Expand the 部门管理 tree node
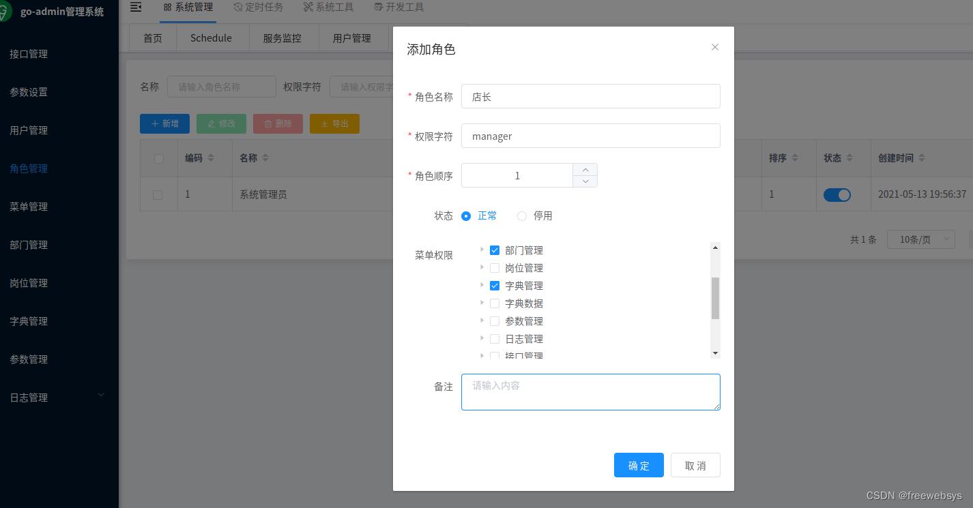 (x=482, y=250)
